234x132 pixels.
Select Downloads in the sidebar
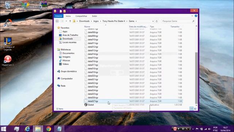tap(68, 38)
